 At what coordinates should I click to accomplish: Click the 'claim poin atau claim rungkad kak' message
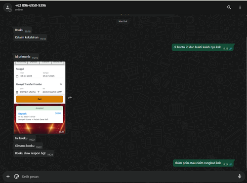203,163
